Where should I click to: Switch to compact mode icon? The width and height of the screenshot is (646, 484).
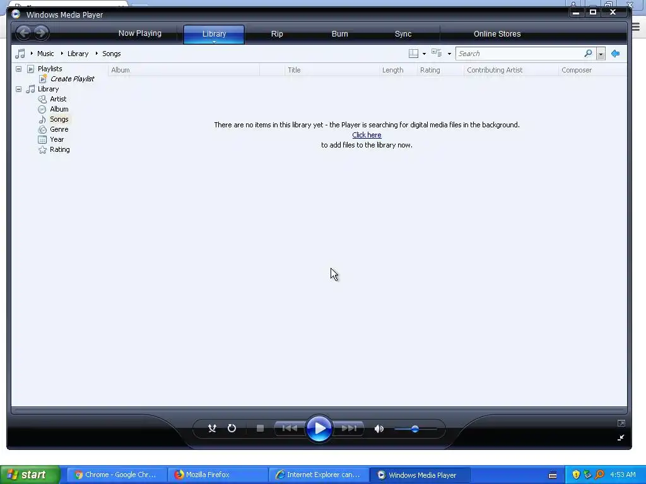pyautogui.click(x=621, y=437)
